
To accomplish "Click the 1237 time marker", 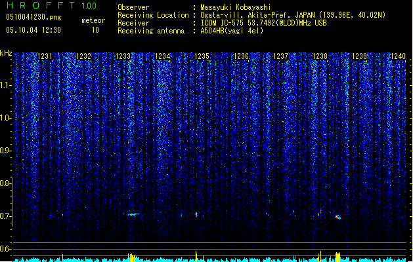I will (281, 56).
